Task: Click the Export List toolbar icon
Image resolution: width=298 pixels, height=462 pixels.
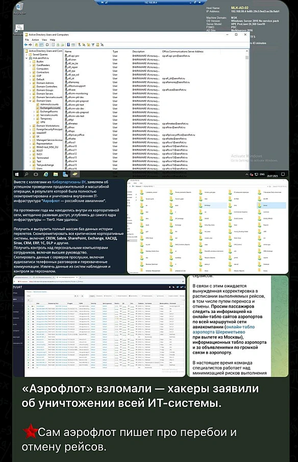Action: coord(62,45)
